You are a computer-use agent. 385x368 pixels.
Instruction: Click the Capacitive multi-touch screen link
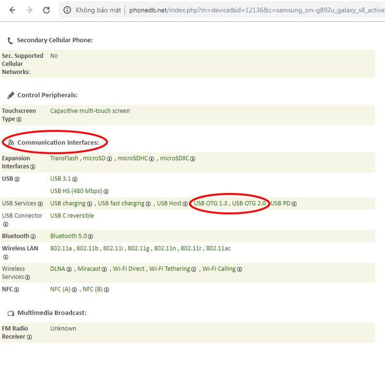pyautogui.click(x=90, y=111)
